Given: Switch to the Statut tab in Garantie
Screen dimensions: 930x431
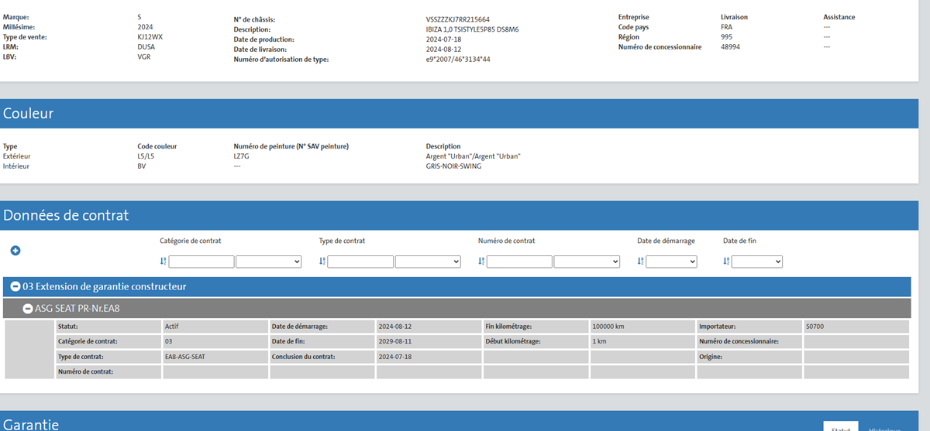Looking at the screenshot, I should click(840, 427).
